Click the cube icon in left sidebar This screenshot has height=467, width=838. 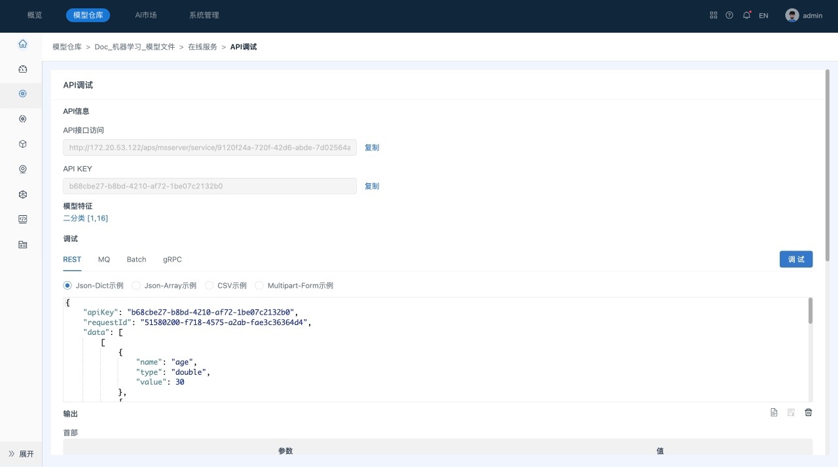click(23, 144)
